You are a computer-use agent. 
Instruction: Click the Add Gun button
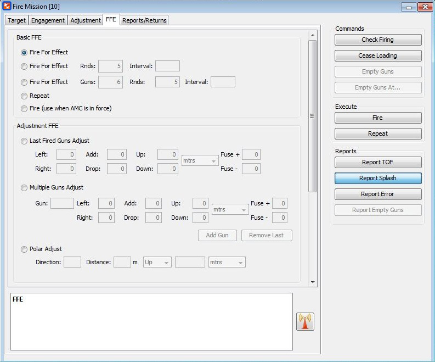pyautogui.click(x=217, y=235)
